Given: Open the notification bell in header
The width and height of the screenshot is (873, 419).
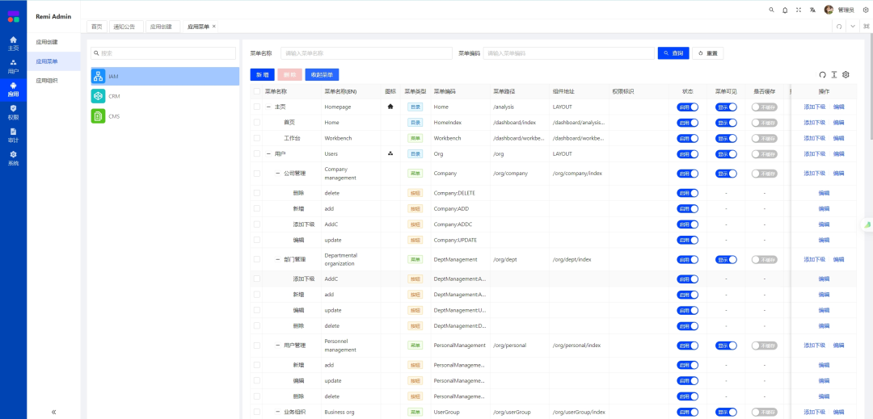Looking at the screenshot, I should (x=785, y=10).
